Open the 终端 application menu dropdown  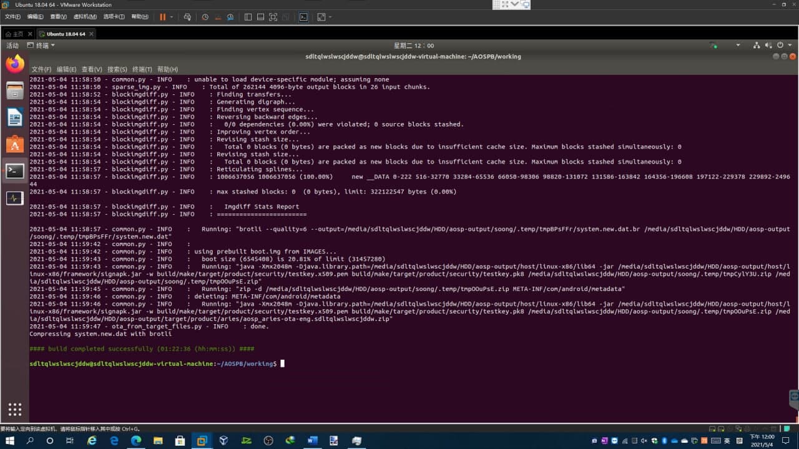pos(42,46)
